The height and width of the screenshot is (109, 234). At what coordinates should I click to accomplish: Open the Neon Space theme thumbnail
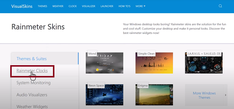coord(104,95)
